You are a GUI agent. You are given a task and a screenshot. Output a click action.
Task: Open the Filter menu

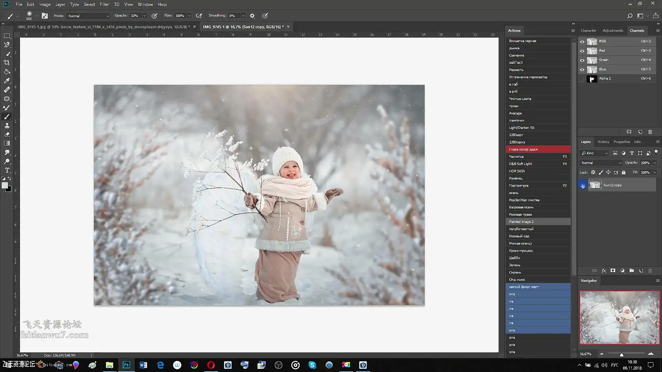click(104, 4)
